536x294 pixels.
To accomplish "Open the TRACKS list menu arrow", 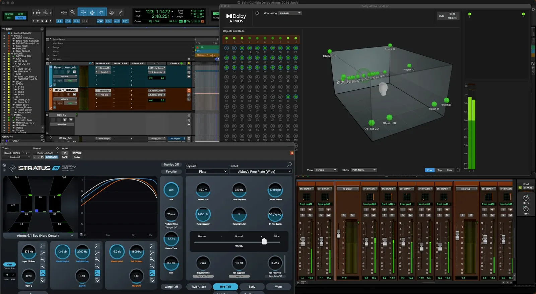I will tap(42, 29).
